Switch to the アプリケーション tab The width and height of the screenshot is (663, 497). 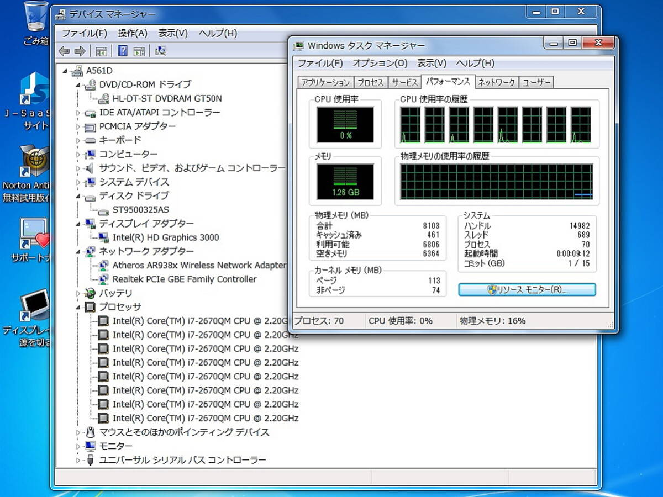(325, 83)
